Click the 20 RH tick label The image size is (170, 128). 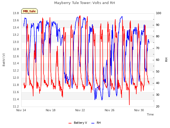(x=158, y=106)
